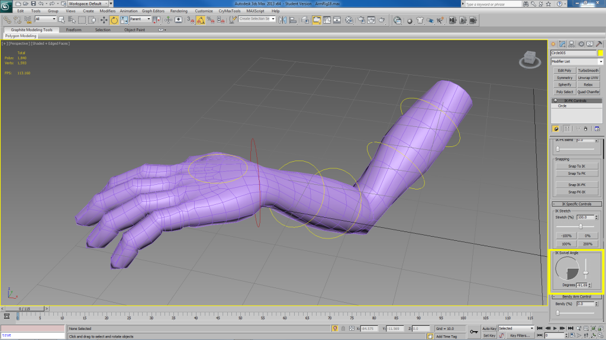606x340 pixels.
Task: Click the Circle005 yellow color swatch
Action: point(600,53)
